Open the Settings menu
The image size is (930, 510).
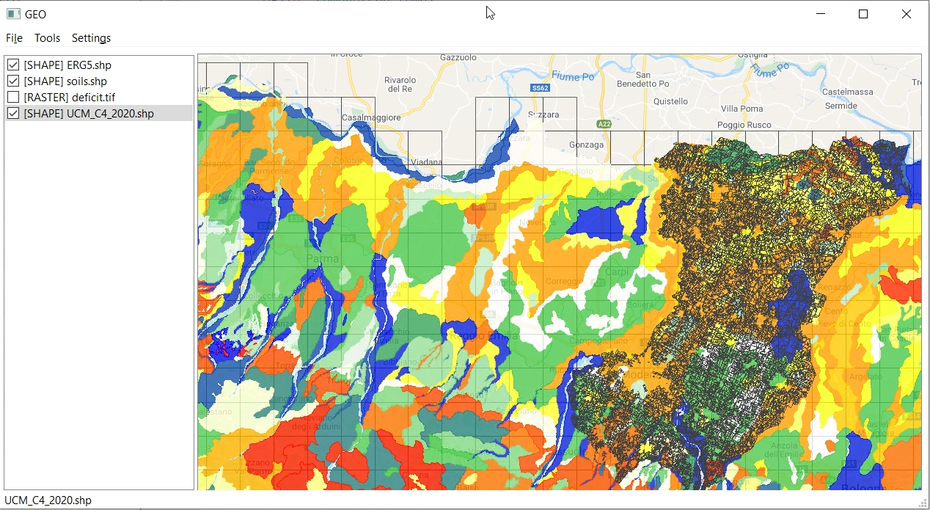[x=91, y=38]
